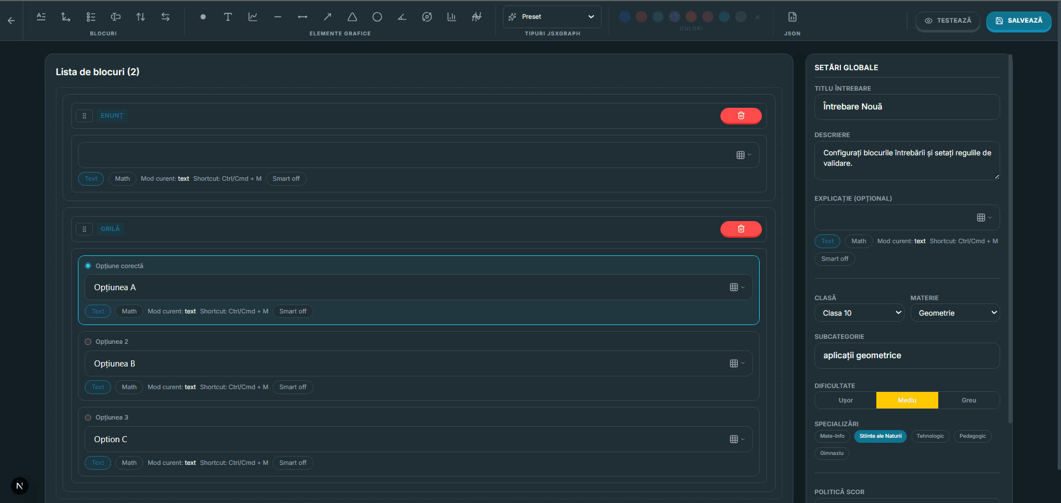This screenshot has height=503, width=1061.
Task: Click the TESTEAZĂ preview button
Action: [x=948, y=20]
